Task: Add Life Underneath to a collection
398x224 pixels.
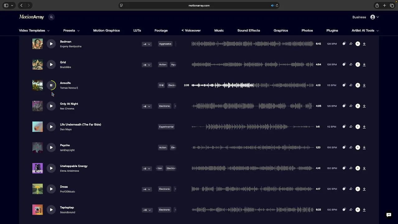Action: tap(358, 127)
